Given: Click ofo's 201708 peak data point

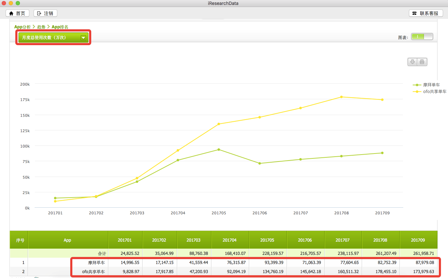Looking at the screenshot, I should [x=341, y=97].
